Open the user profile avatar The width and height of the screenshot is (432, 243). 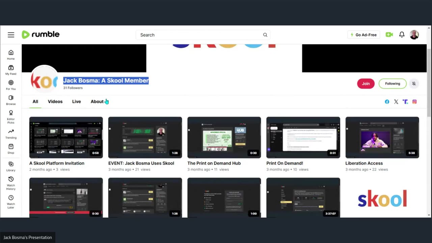coord(414,34)
